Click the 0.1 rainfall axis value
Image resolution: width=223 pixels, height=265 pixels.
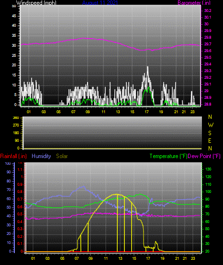click(x=20, y=244)
